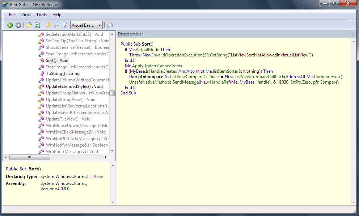Close the Disassembler pane
The image size is (359, 216).
click(x=353, y=34)
